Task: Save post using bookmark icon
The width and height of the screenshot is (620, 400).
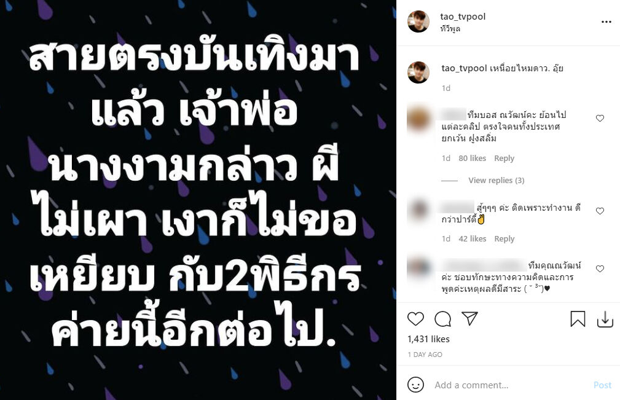Action: 578,318
